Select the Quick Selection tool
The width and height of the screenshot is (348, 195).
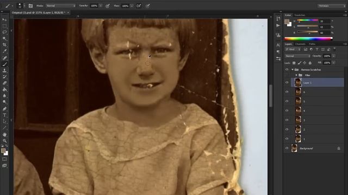pyautogui.click(x=4, y=38)
